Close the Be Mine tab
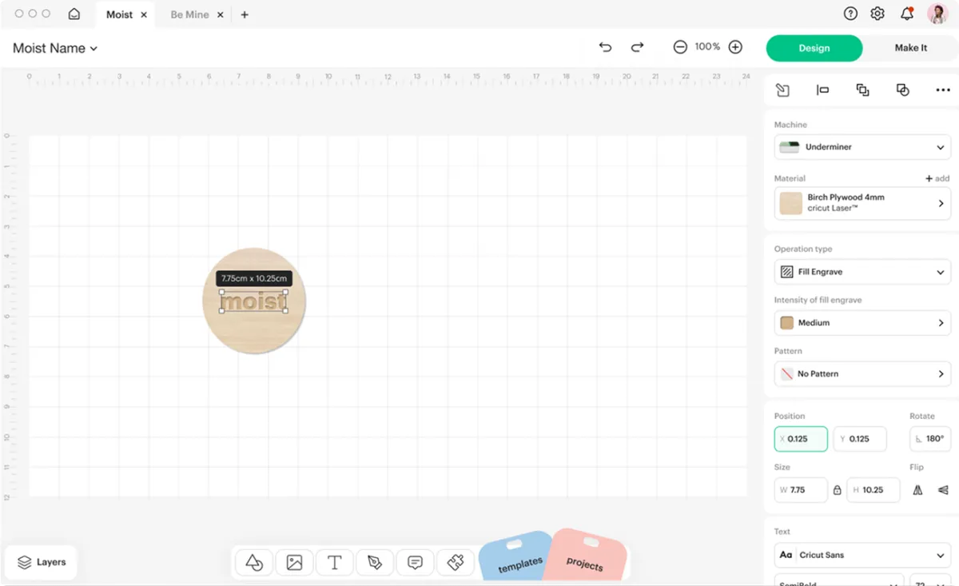Image resolution: width=959 pixels, height=586 pixels. 221,14
